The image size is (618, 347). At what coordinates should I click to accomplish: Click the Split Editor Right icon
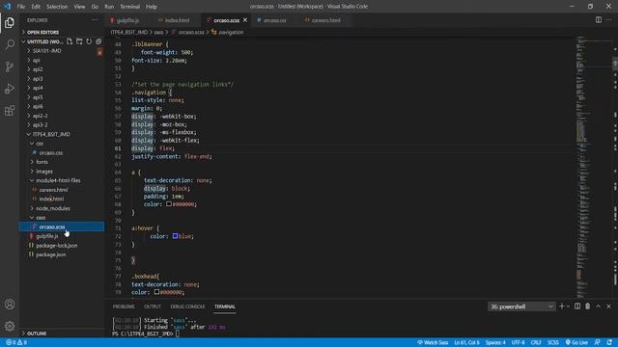point(599,20)
